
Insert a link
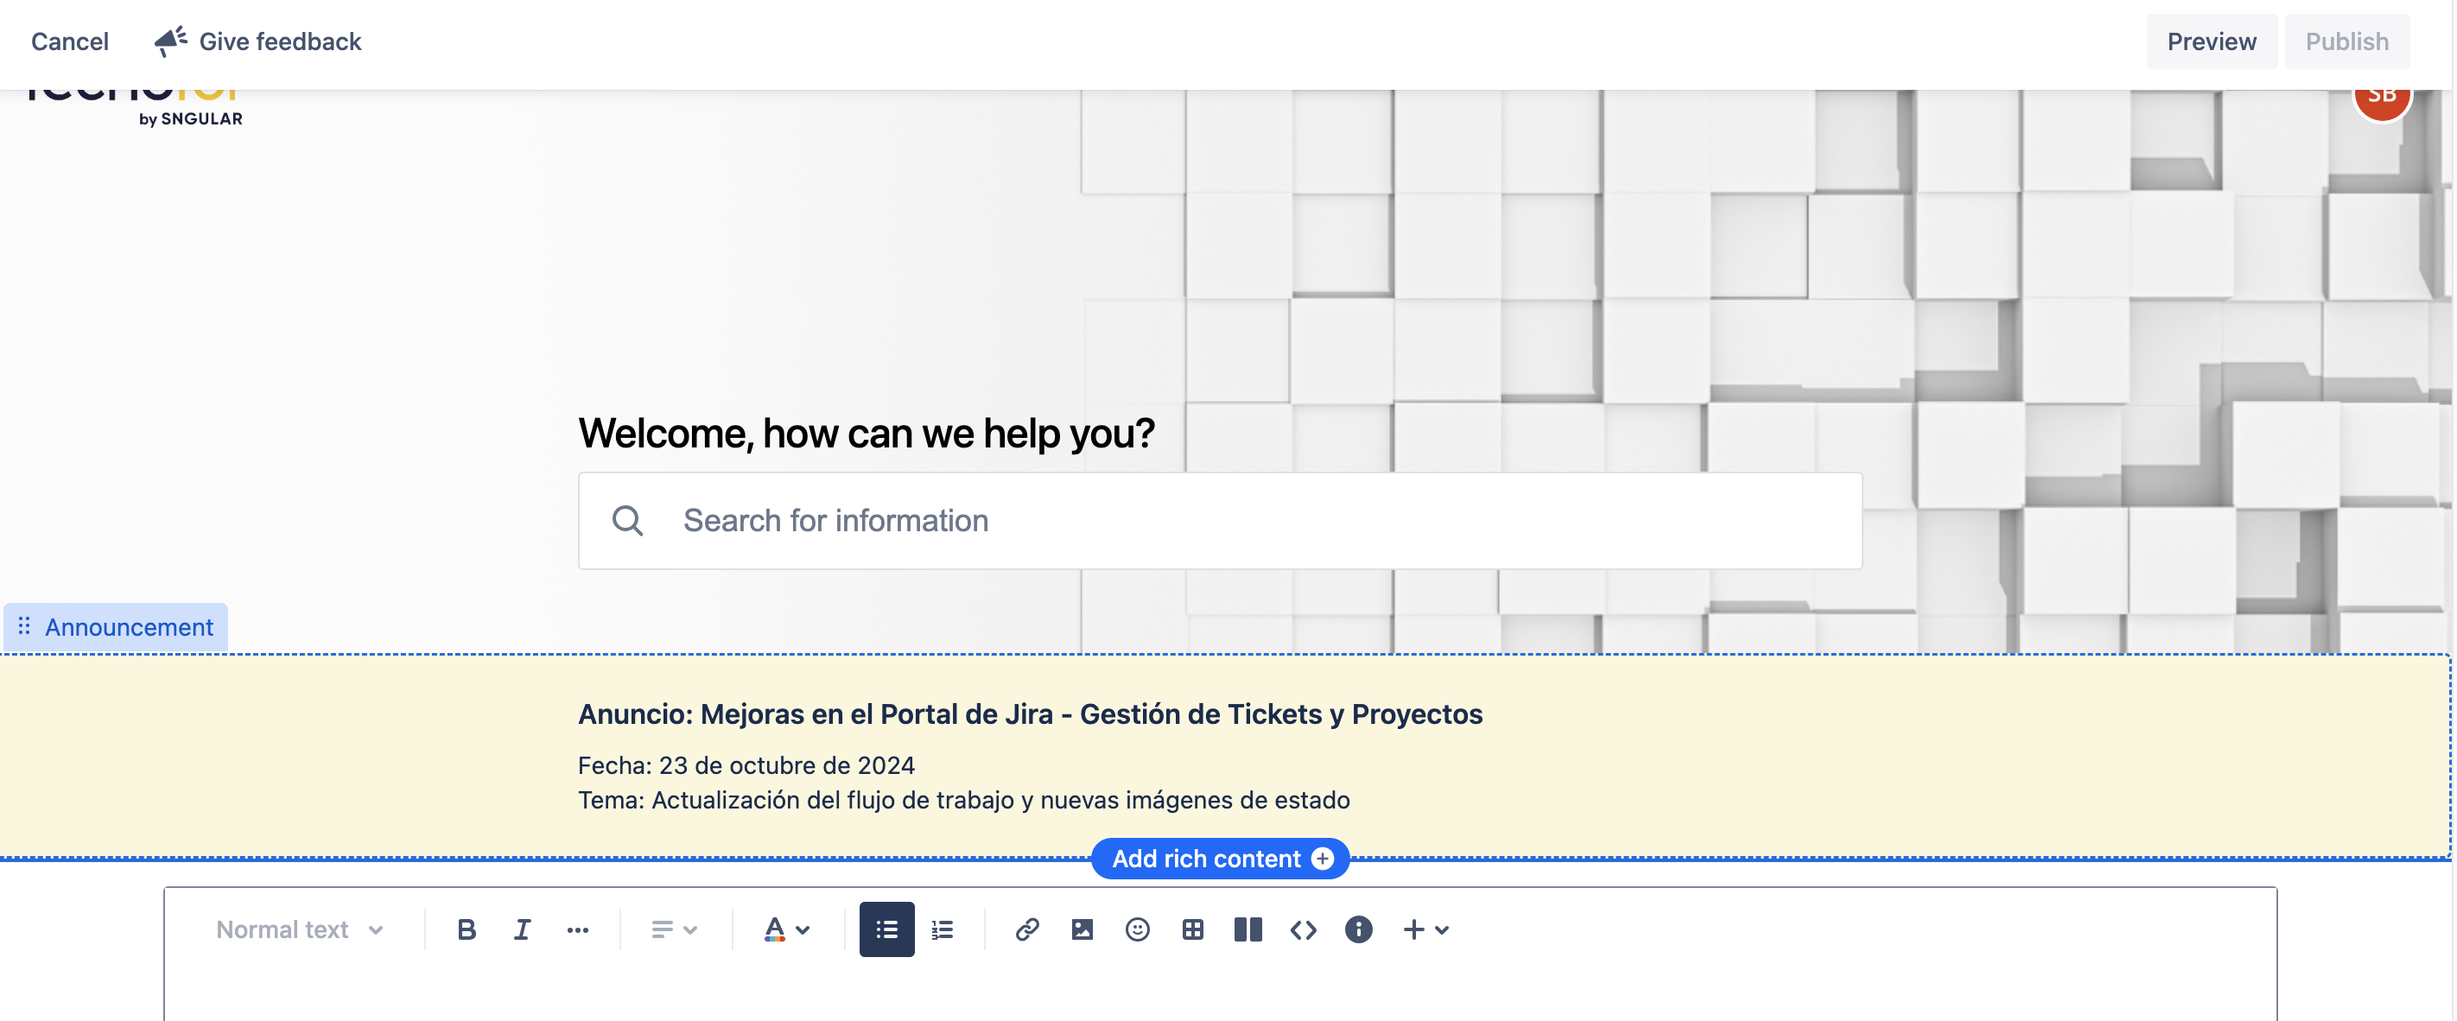click(1026, 929)
